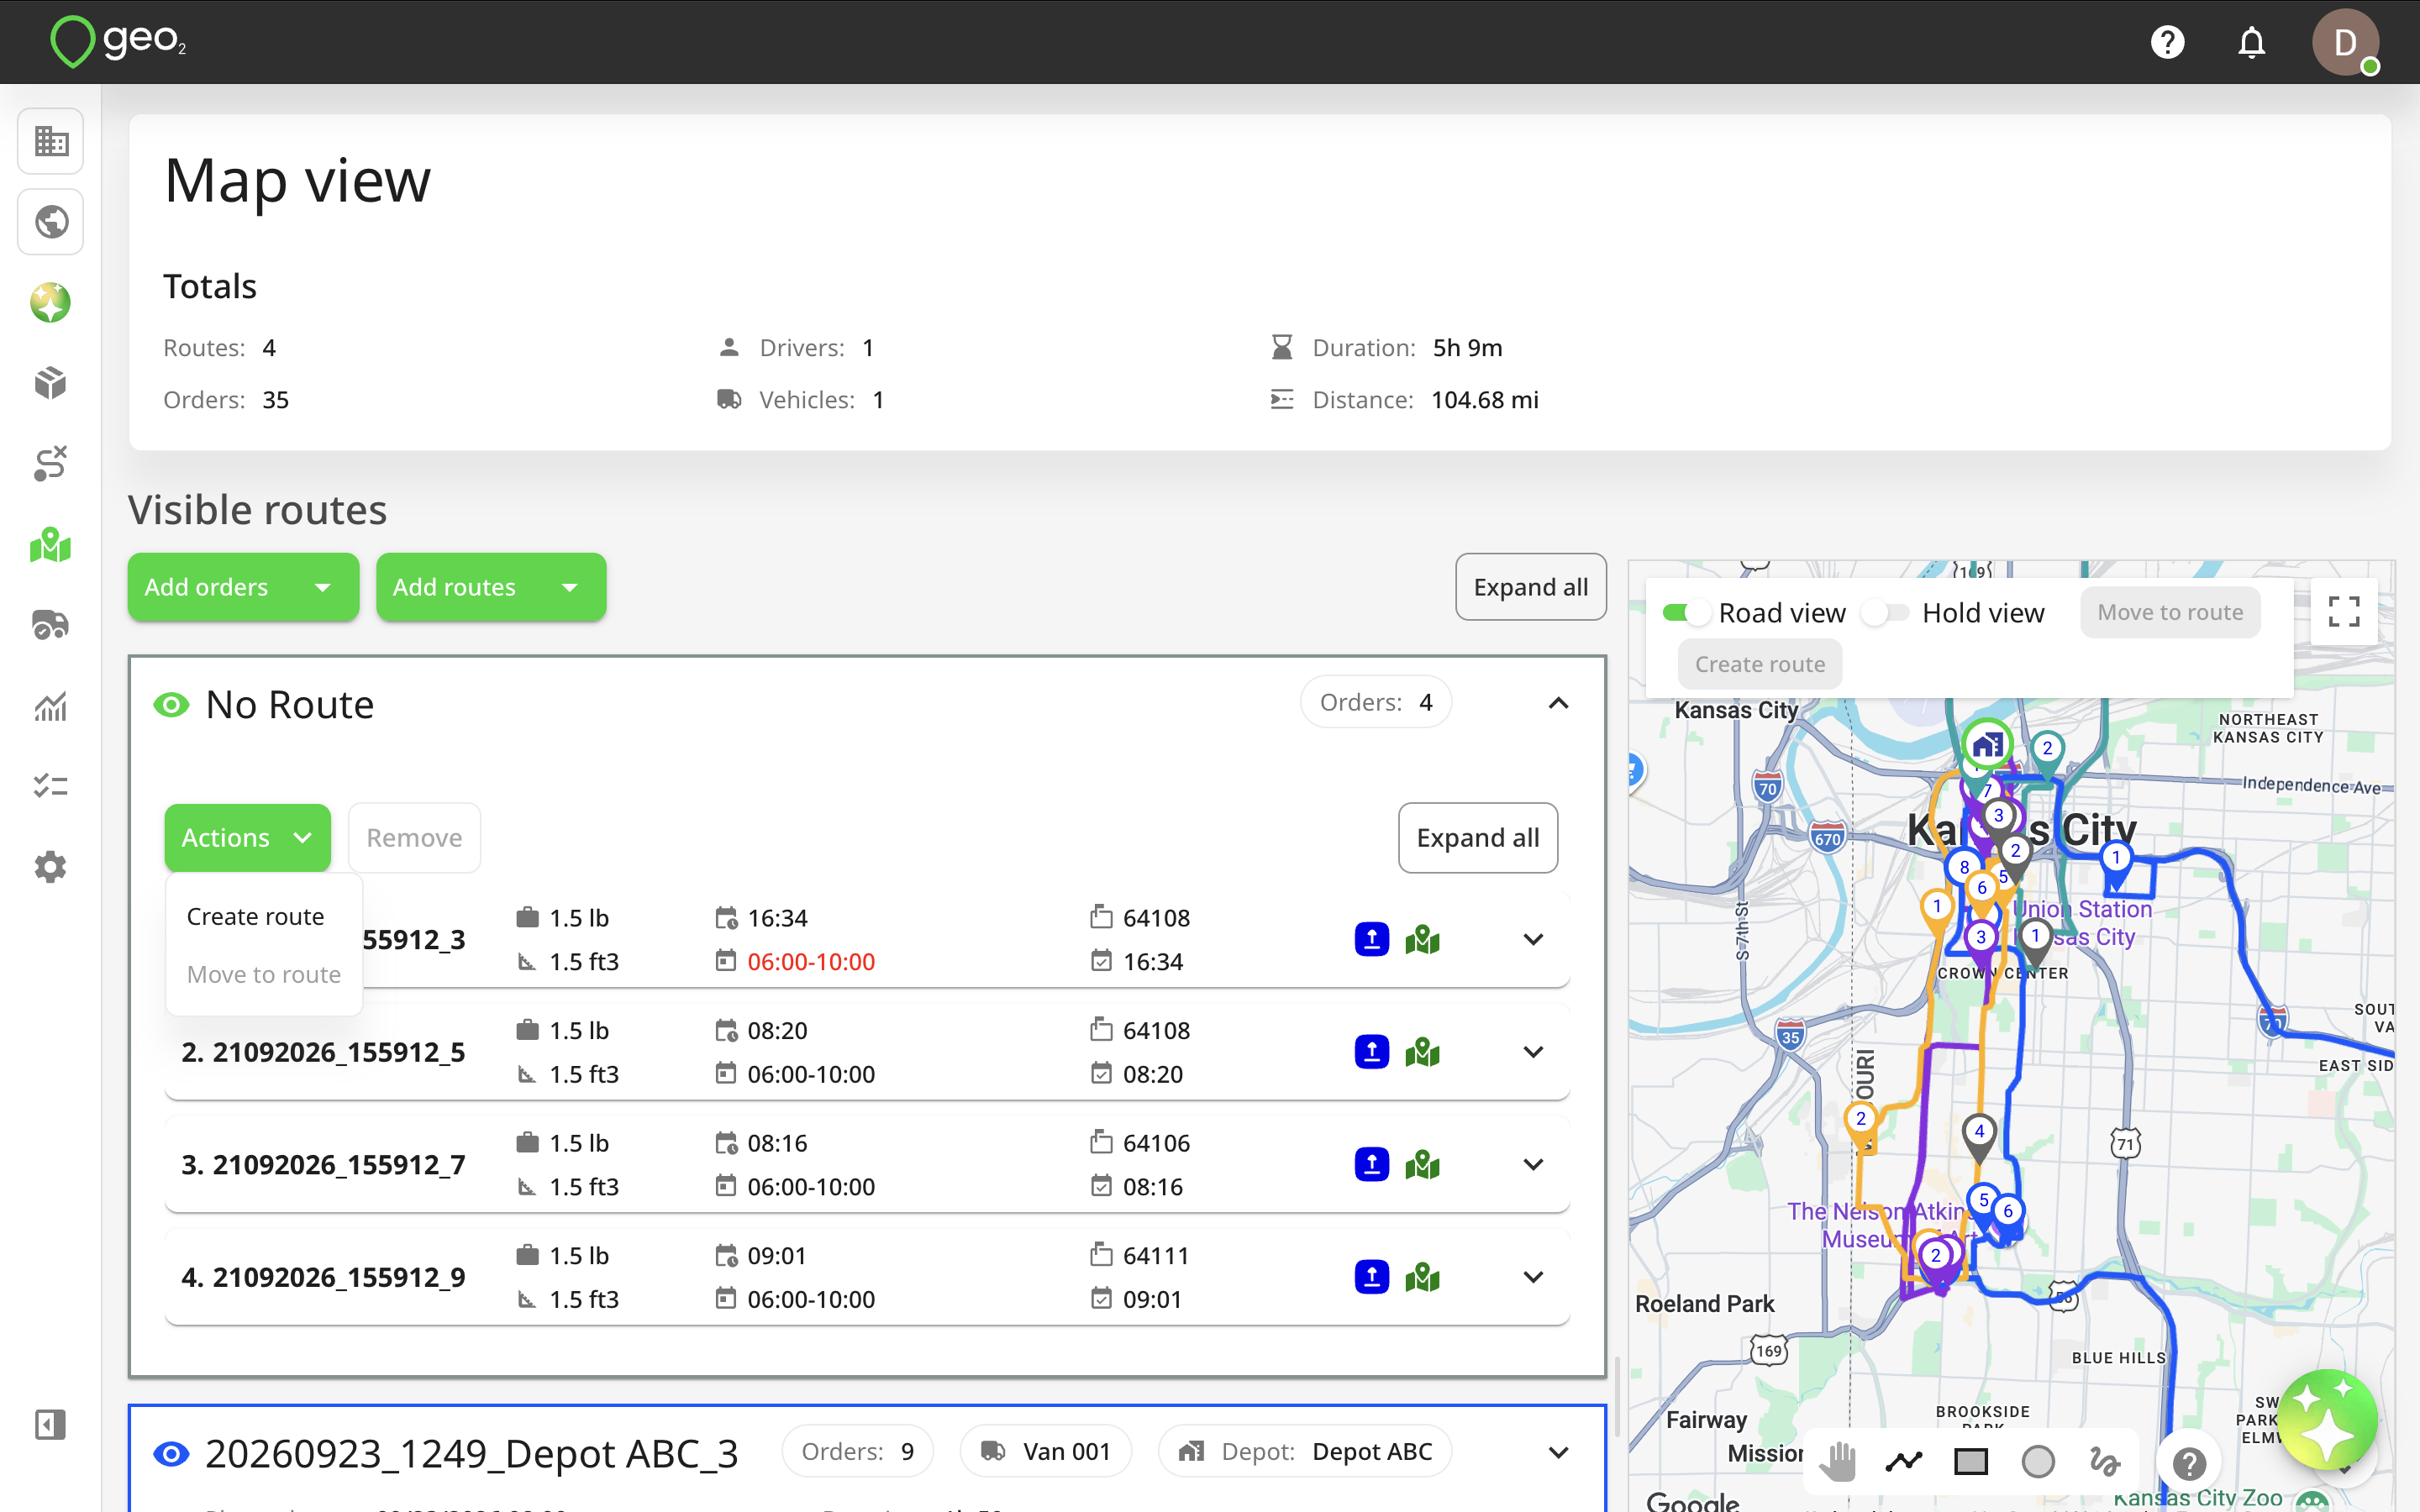The width and height of the screenshot is (2420, 1512).
Task: Open the package box icon in sidebar
Action: pos(51,383)
